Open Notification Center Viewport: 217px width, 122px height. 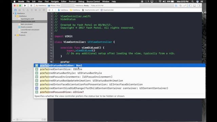click(202, 1)
